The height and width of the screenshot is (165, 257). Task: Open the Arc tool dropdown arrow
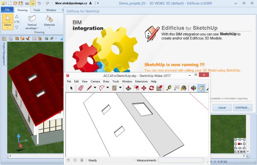pos(108,88)
